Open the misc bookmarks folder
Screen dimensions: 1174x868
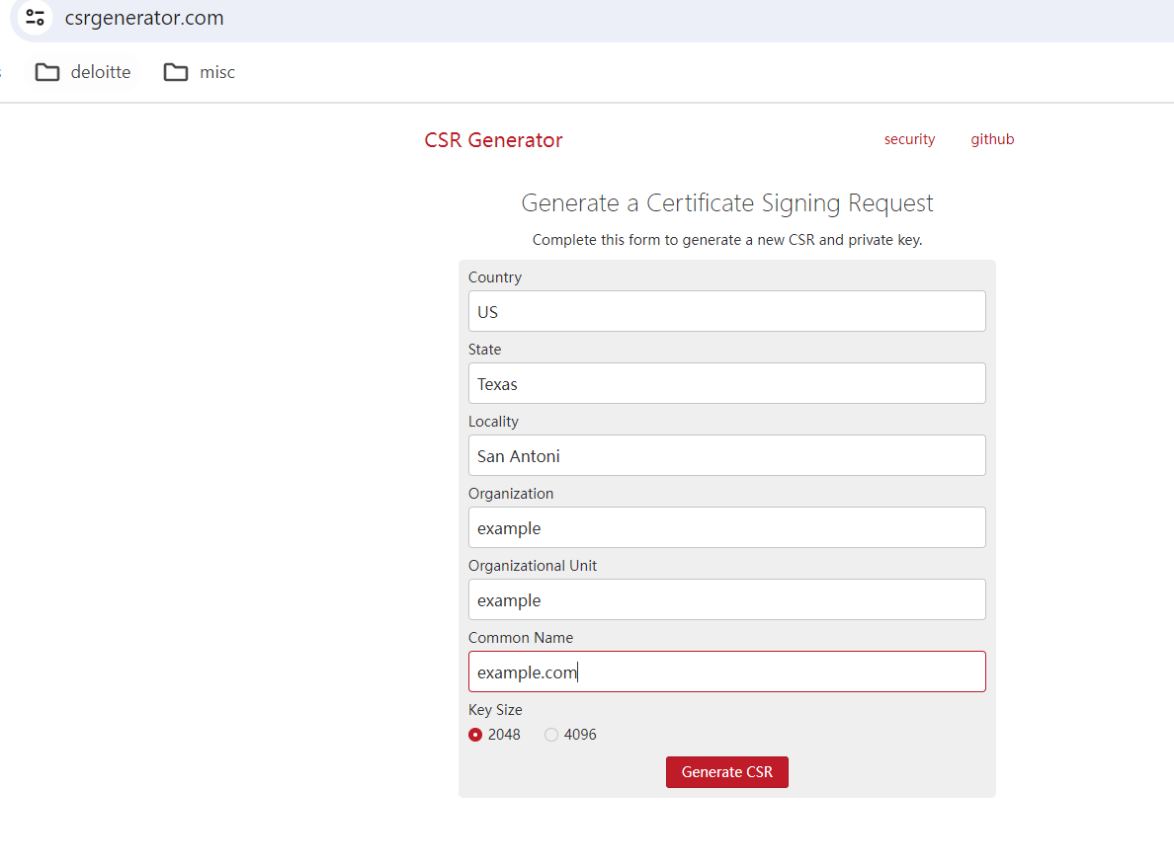(216, 71)
